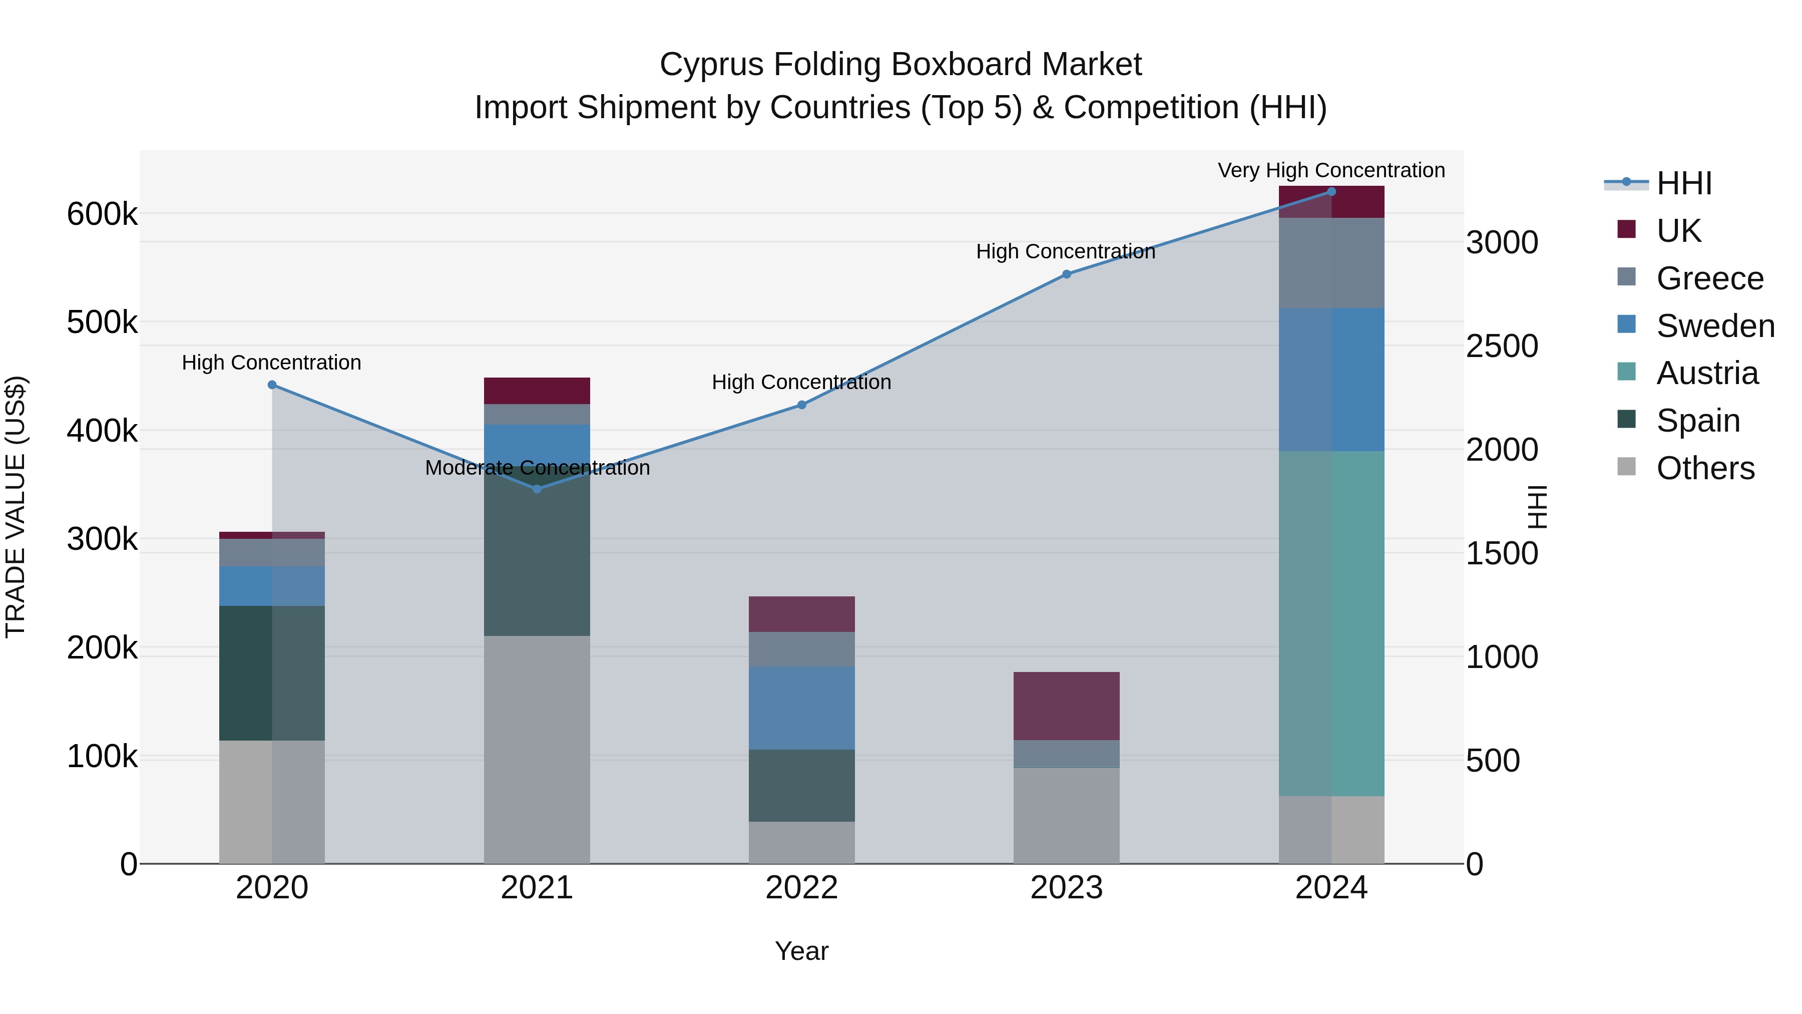The width and height of the screenshot is (1802, 1014).
Task: Select the Spain segment in 2020 bar
Action: (x=272, y=673)
